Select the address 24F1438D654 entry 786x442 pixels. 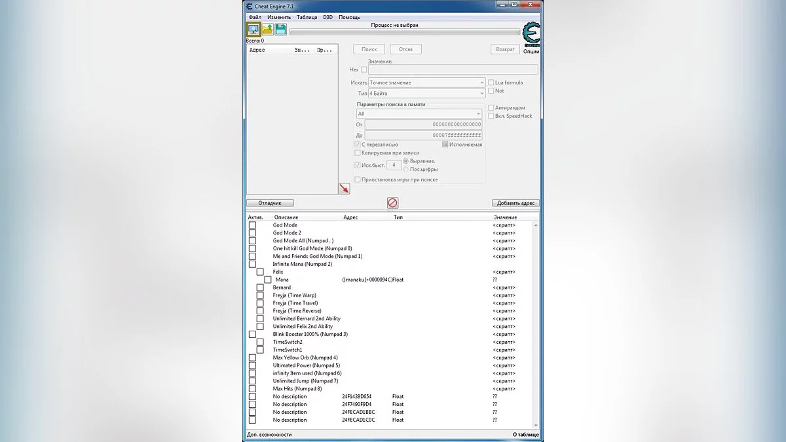coord(390,397)
